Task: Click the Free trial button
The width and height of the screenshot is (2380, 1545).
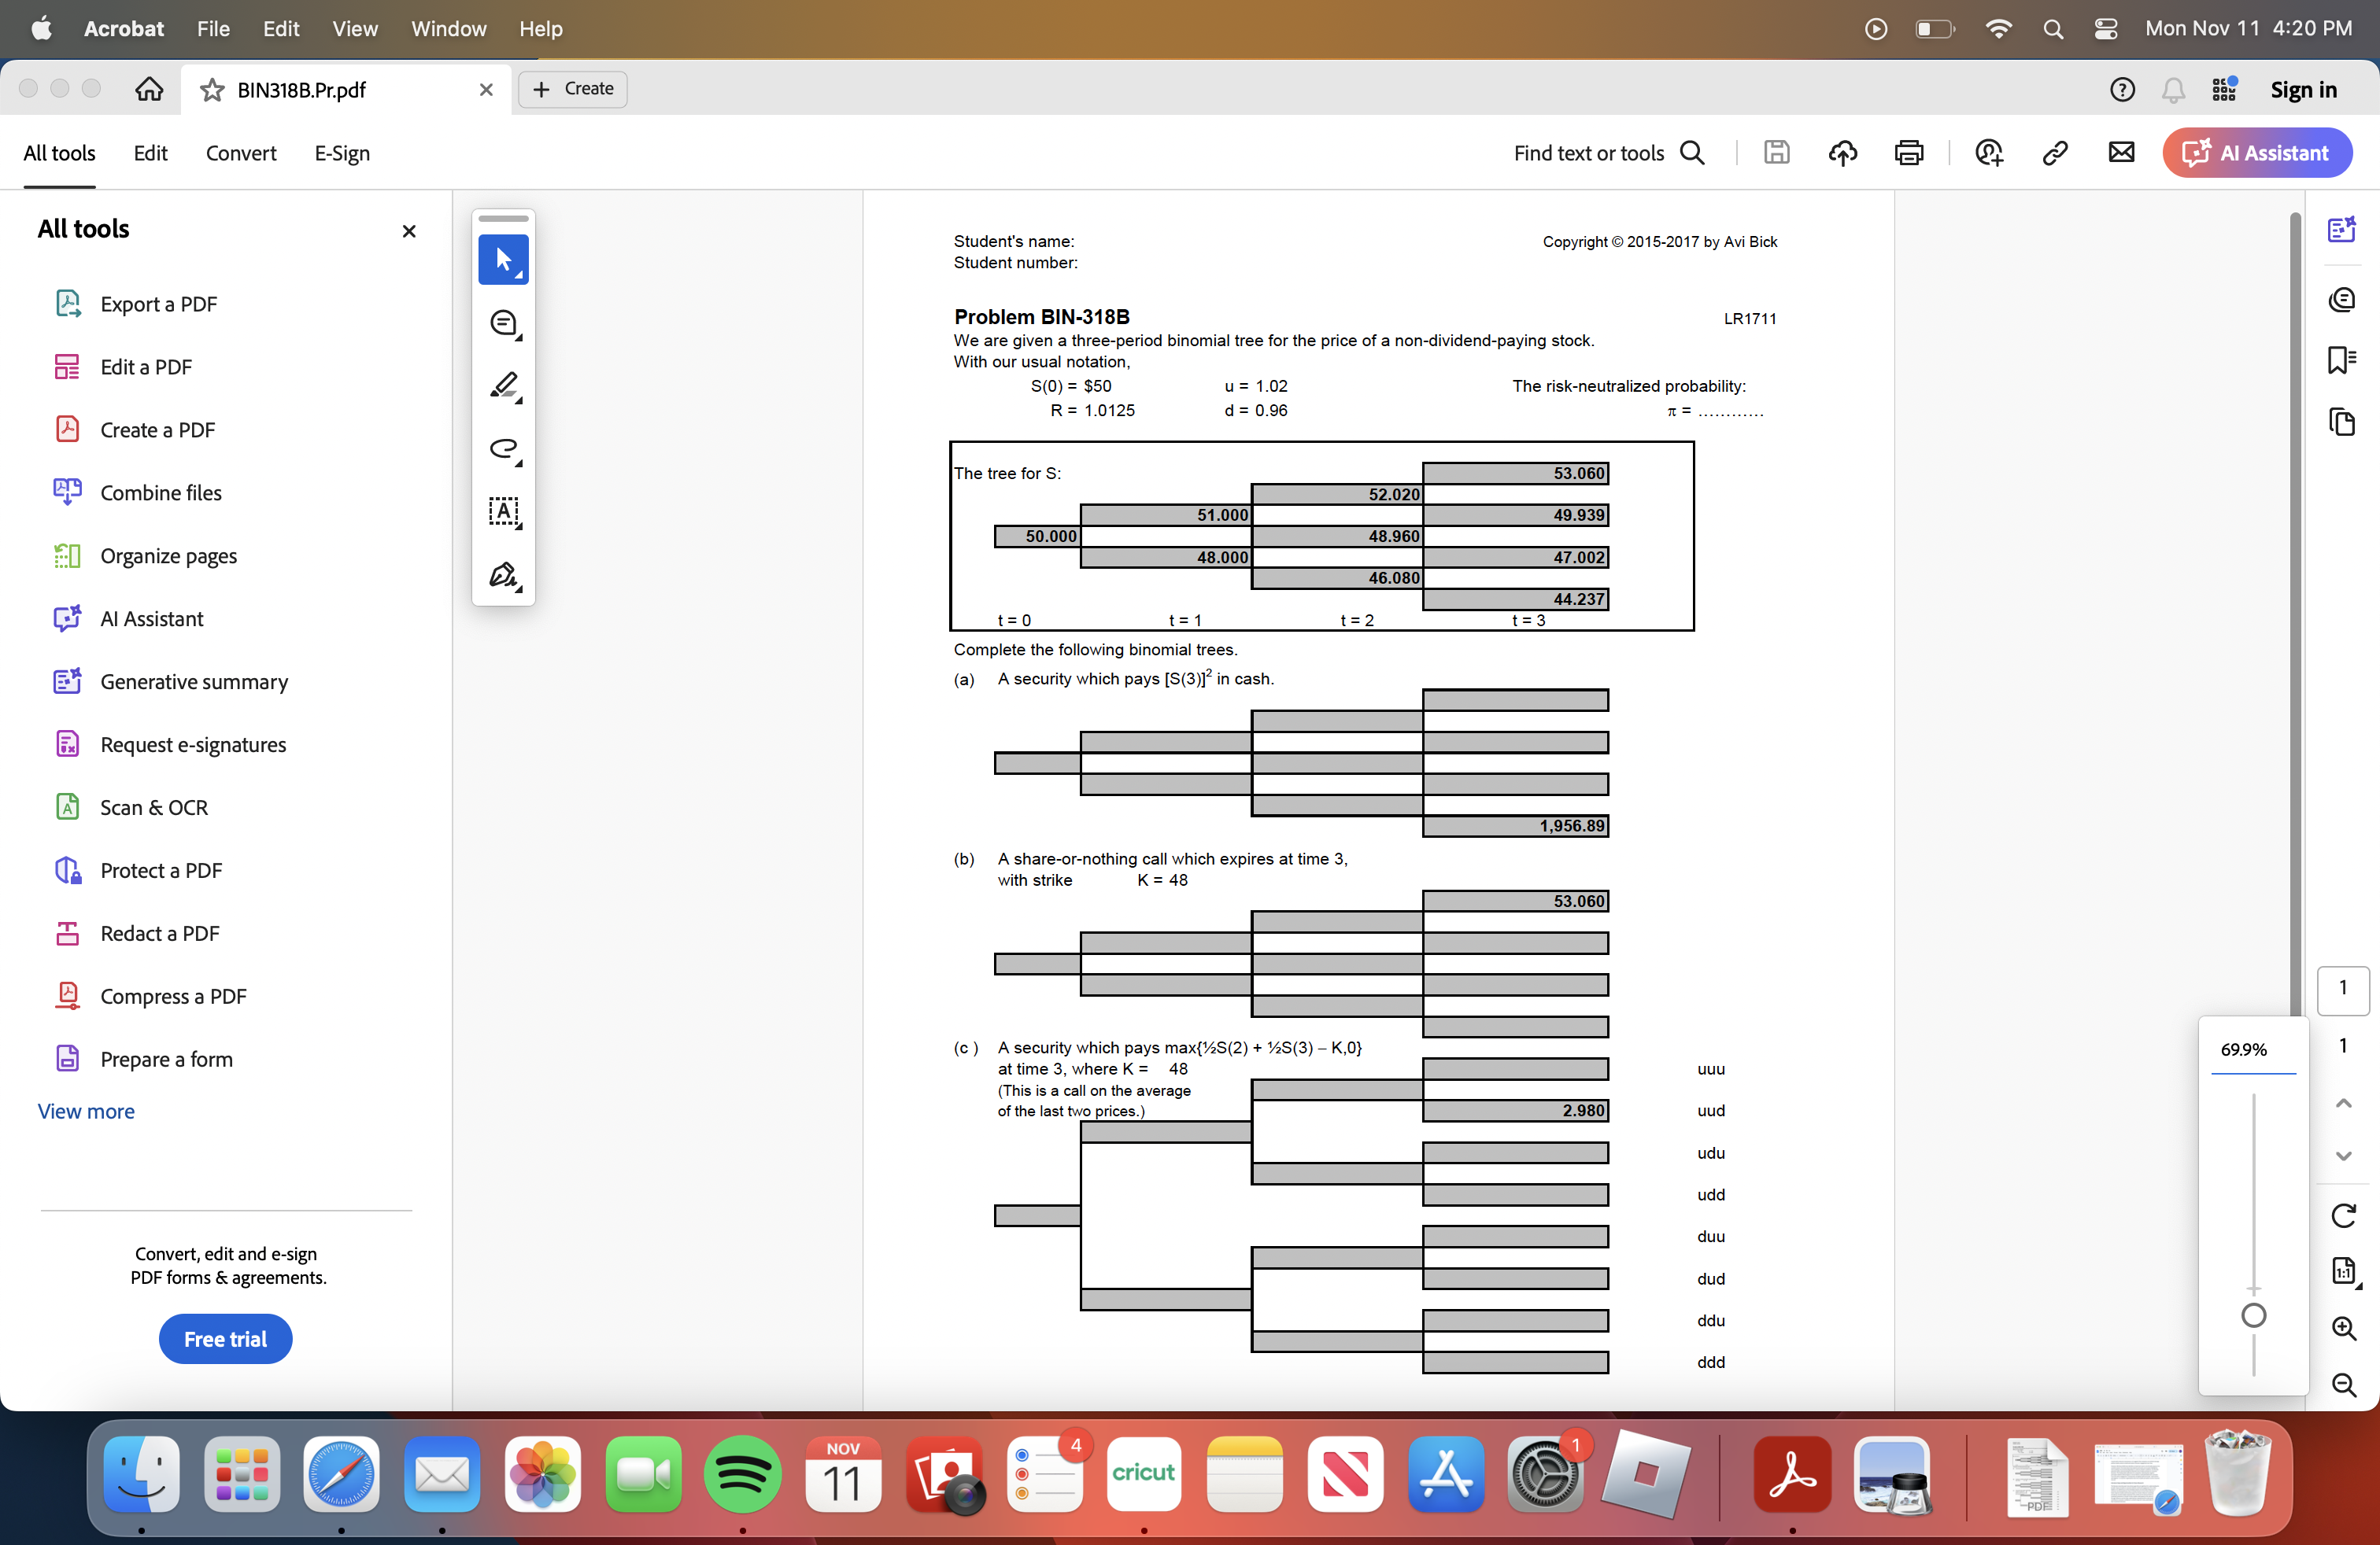Action: point(225,1338)
